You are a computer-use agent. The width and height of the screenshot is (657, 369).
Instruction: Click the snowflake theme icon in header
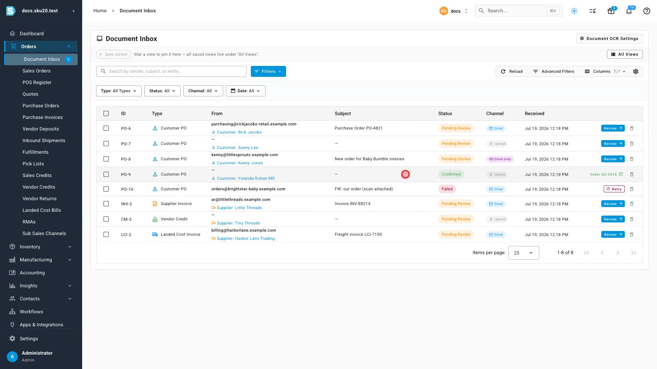point(574,11)
